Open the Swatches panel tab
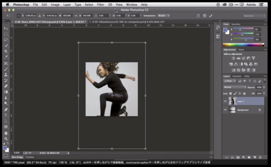The height and width of the screenshot is (167, 271). click(x=236, y=24)
